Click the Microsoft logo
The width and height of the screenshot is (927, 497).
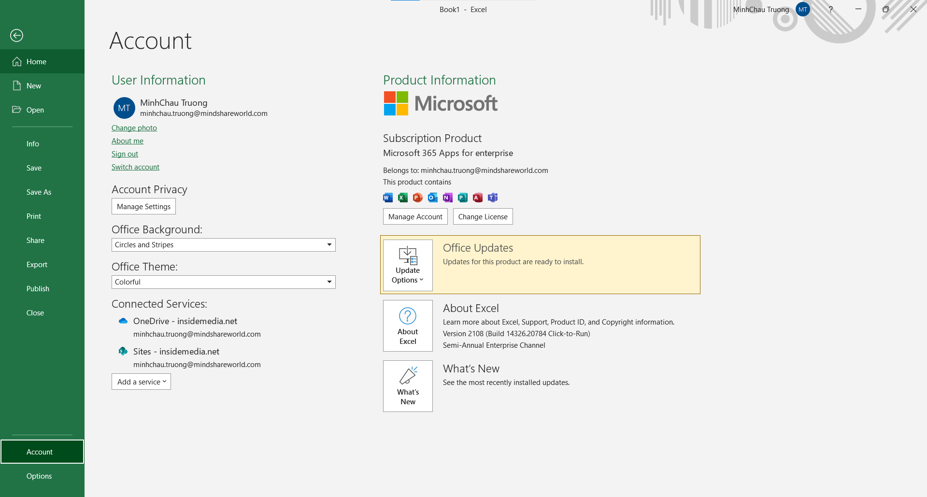[x=441, y=103]
